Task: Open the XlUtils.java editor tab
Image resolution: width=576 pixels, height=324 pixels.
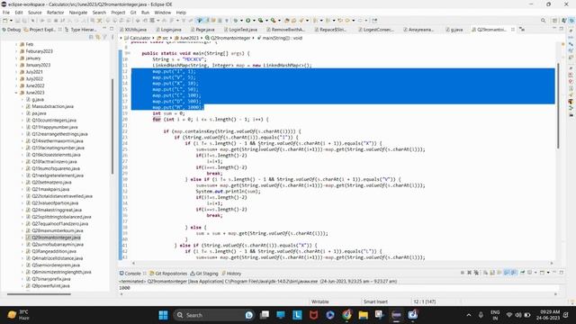Action: 133,30
